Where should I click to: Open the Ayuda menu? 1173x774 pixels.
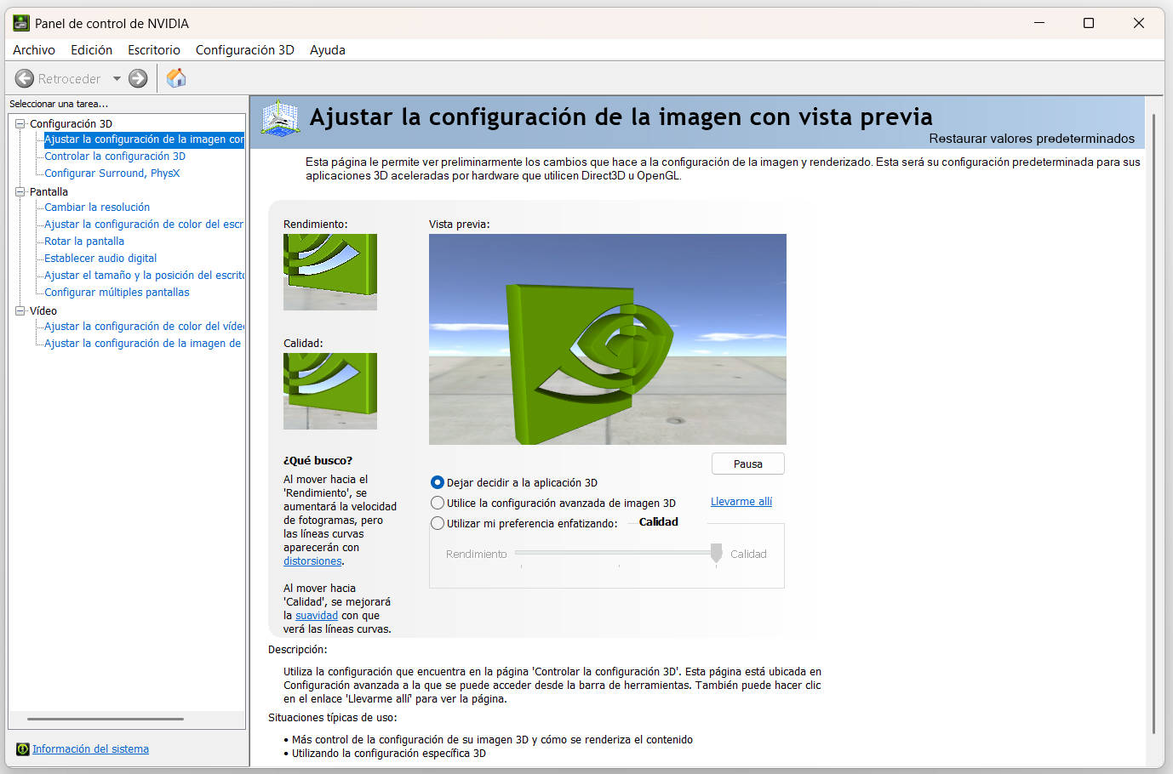point(328,50)
